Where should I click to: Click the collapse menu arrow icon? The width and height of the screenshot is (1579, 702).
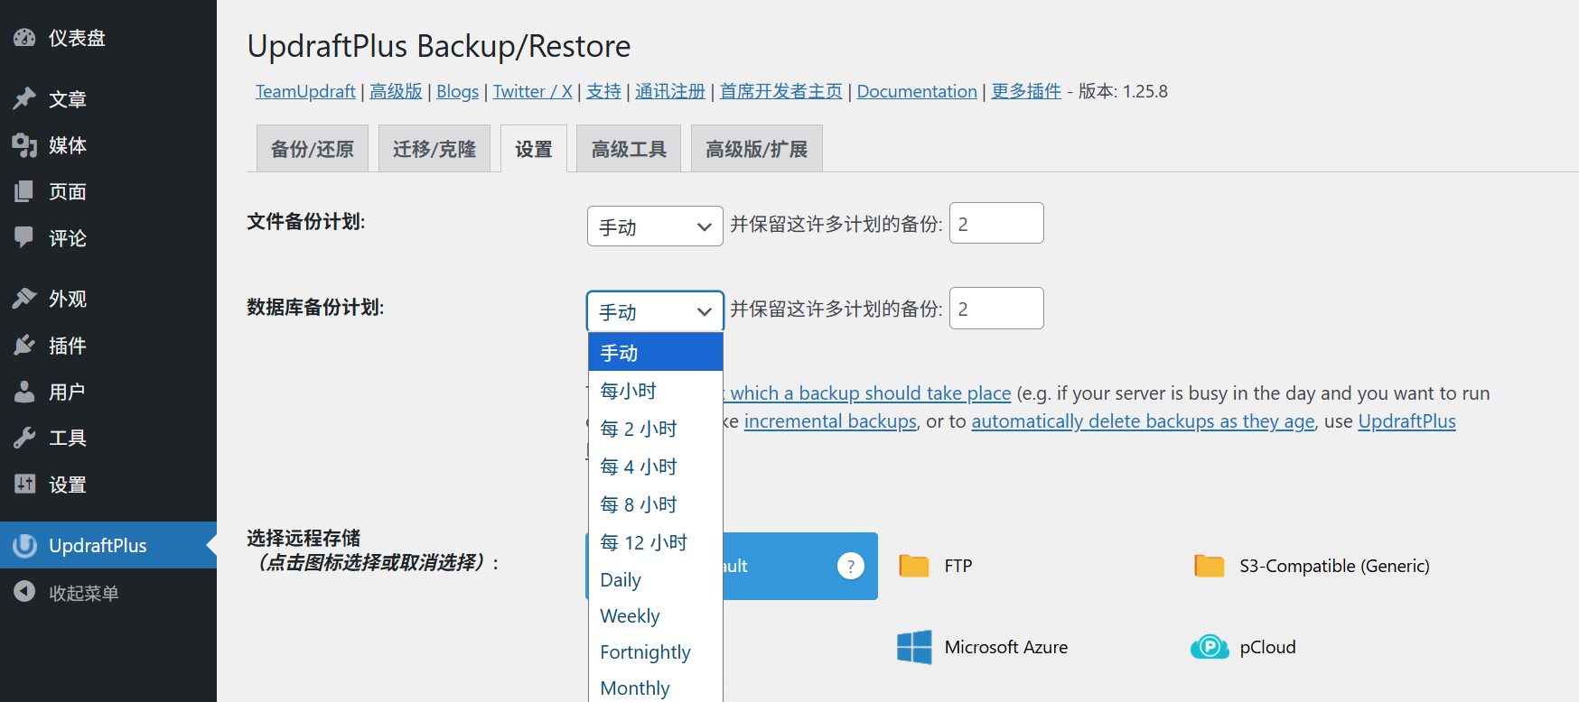tap(24, 592)
